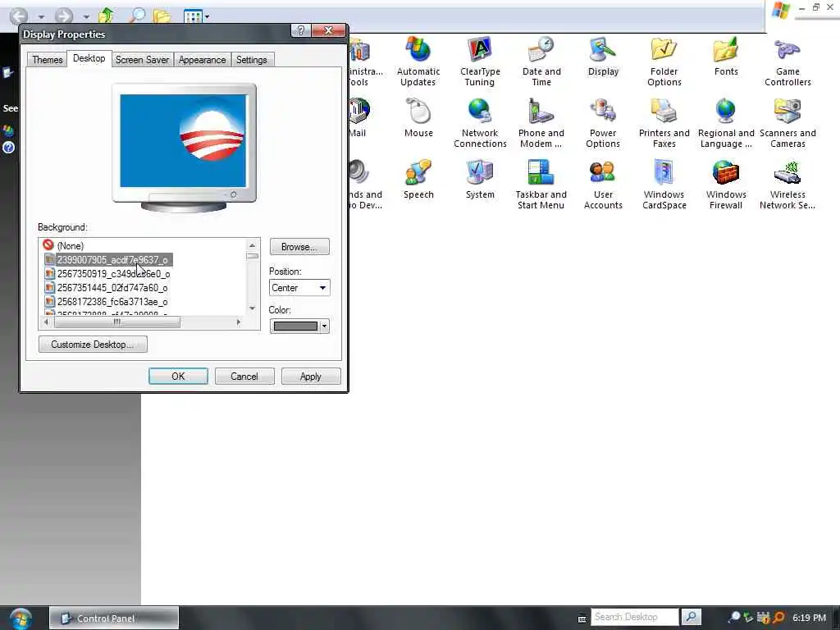Screen dimensions: 840x630
Task: Open Wireless Network Setup wizard icon
Action: pos(787,185)
